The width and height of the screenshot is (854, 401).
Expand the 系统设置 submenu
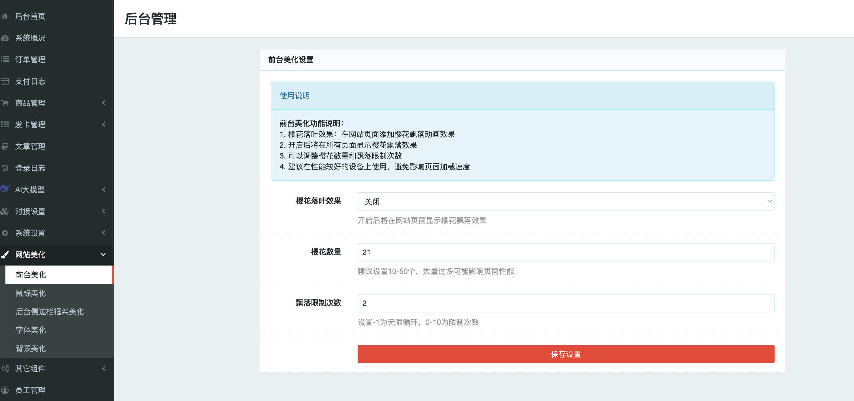tap(56, 233)
